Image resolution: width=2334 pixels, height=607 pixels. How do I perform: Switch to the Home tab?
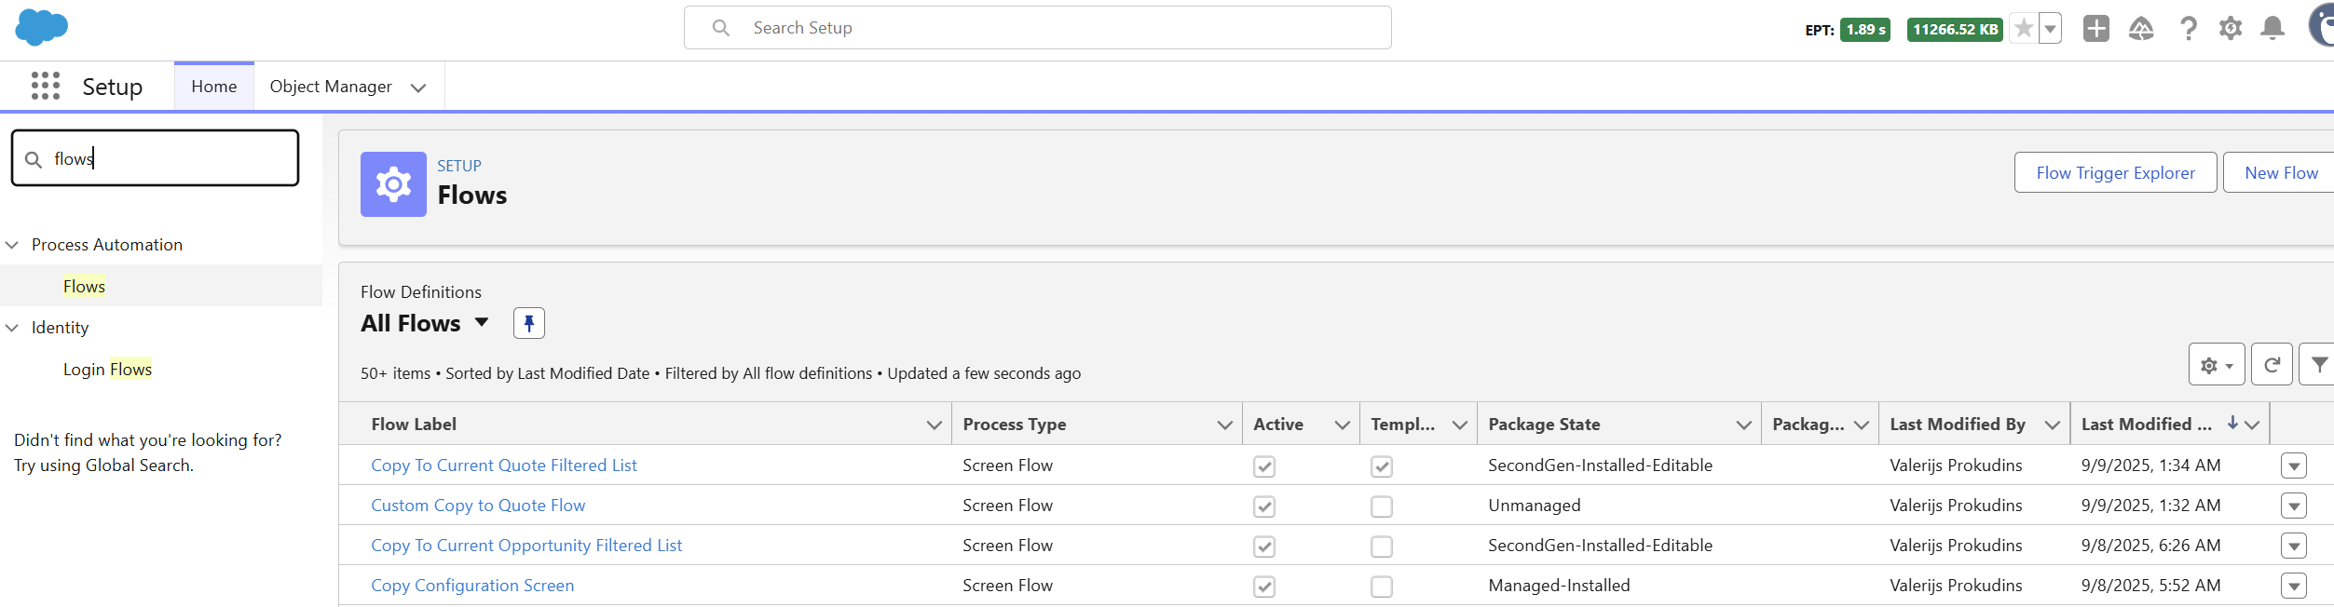pyautogui.click(x=214, y=87)
